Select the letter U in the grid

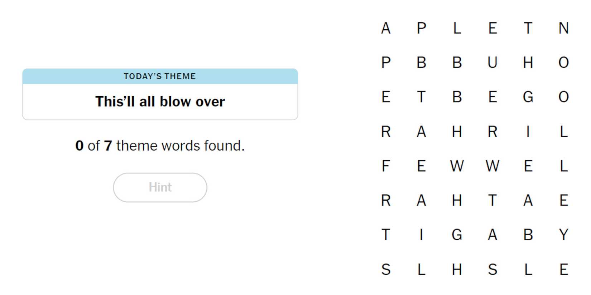coord(492,63)
